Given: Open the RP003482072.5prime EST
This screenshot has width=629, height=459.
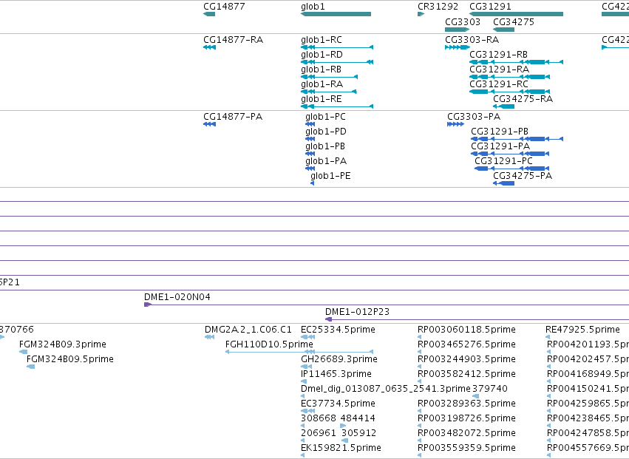Looking at the screenshot, I should point(419,441).
